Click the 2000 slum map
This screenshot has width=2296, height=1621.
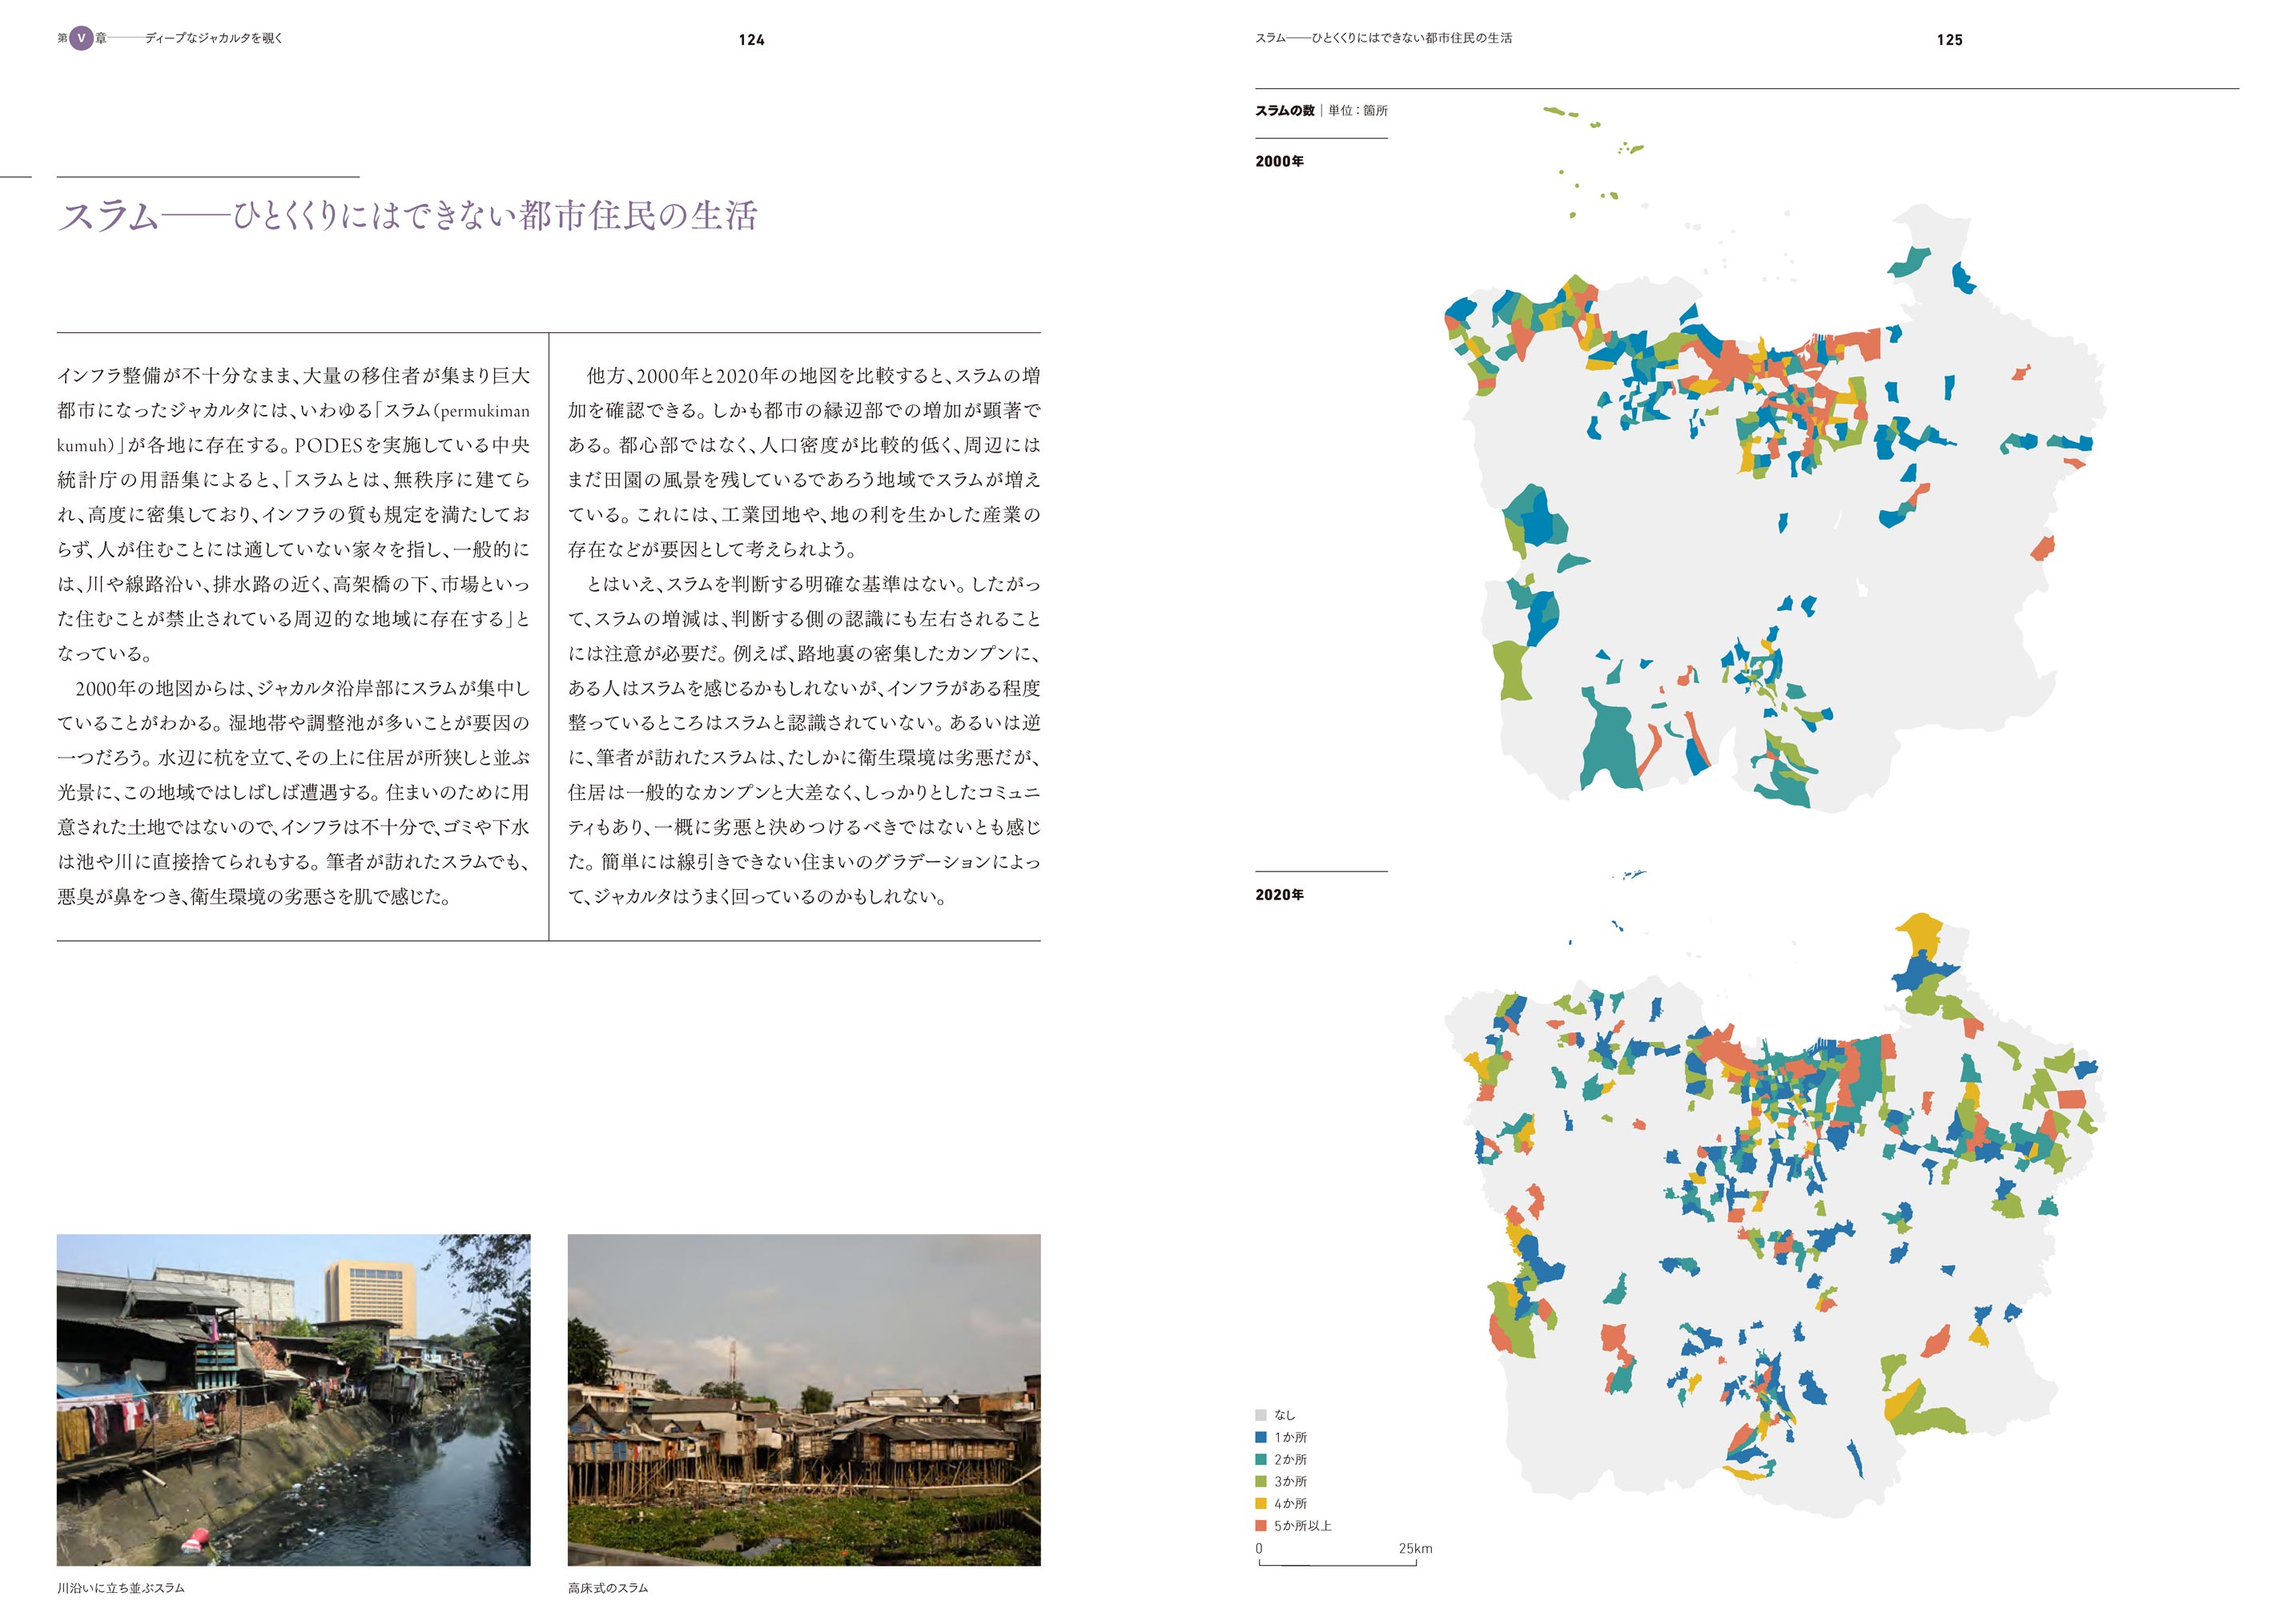[x=1775, y=460]
